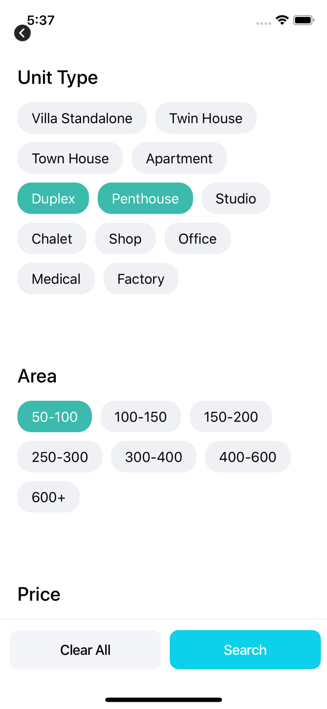
Task: Click the Clear All button
Action: click(x=85, y=649)
